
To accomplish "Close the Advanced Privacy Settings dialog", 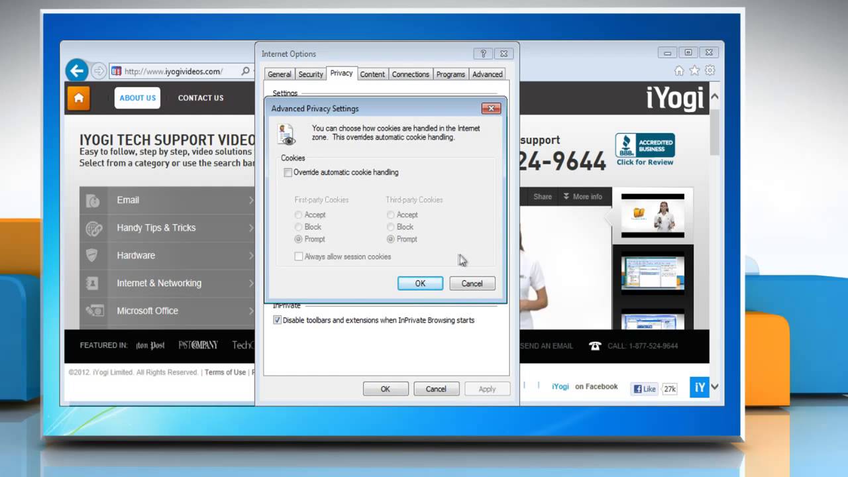I will 491,108.
